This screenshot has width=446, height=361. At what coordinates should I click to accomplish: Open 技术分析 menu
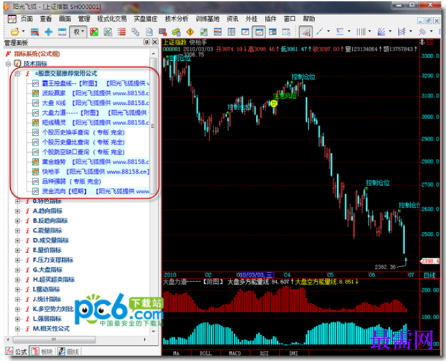[176, 19]
